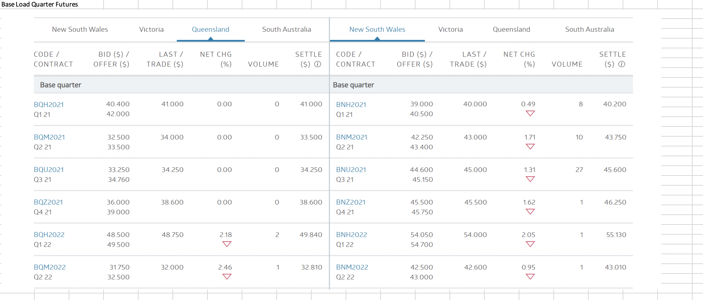Image resolution: width=703 pixels, height=300 pixels.
Task: Click the bid value 31.750 for BQM2022
Action: [x=120, y=267]
